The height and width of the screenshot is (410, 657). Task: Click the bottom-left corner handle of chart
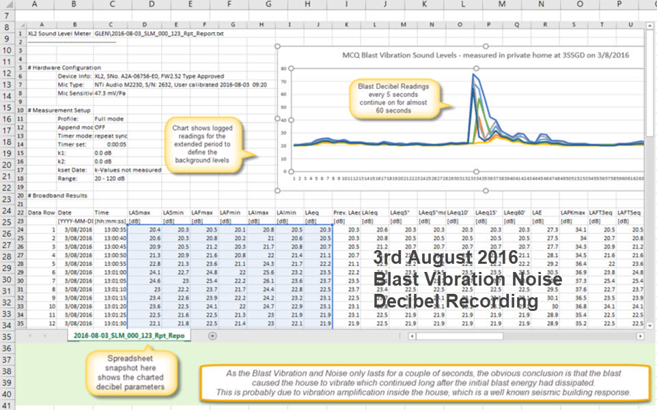[x=277, y=191]
